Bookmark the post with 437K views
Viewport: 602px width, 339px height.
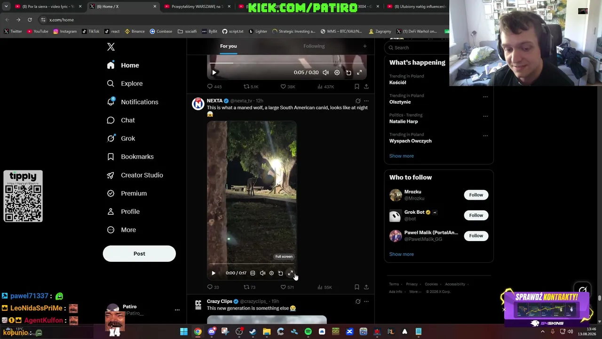(x=356, y=87)
